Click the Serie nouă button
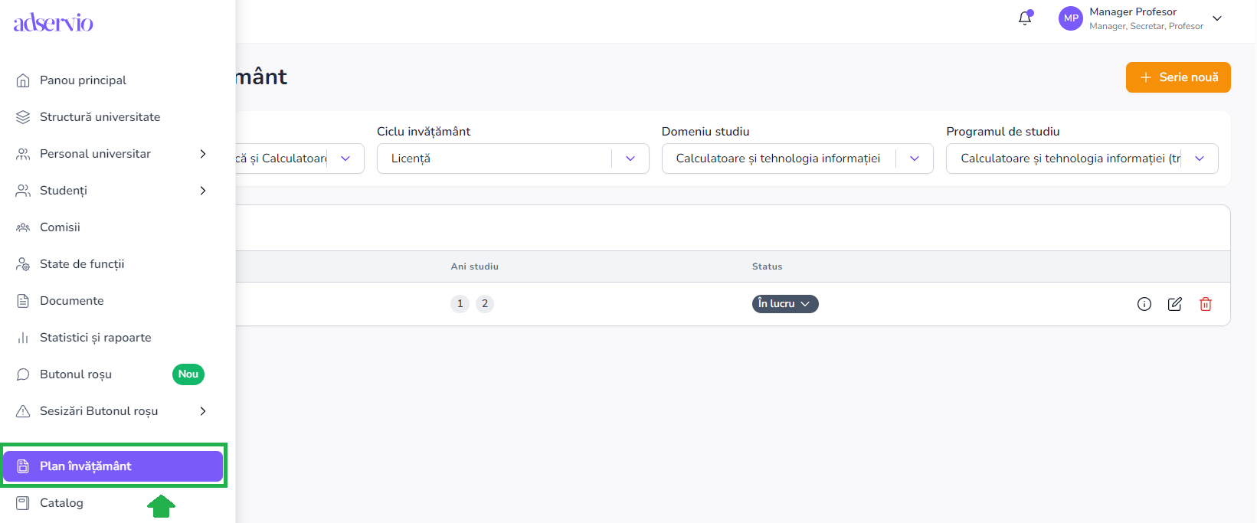The image size is (1257, 523). [1178, 77]
